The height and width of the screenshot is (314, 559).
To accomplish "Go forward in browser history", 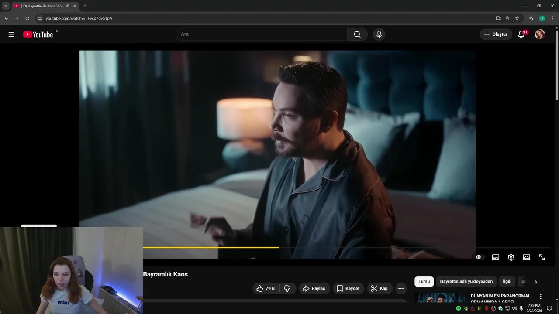I will pyautogui.click(x=17, y=18).
